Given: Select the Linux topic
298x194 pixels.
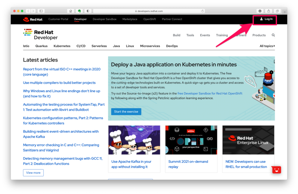Looking at the screenshot, I should [x=130, y=46].
